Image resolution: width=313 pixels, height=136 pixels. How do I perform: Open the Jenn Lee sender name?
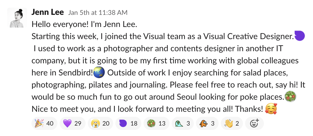(x=48, y=12)
